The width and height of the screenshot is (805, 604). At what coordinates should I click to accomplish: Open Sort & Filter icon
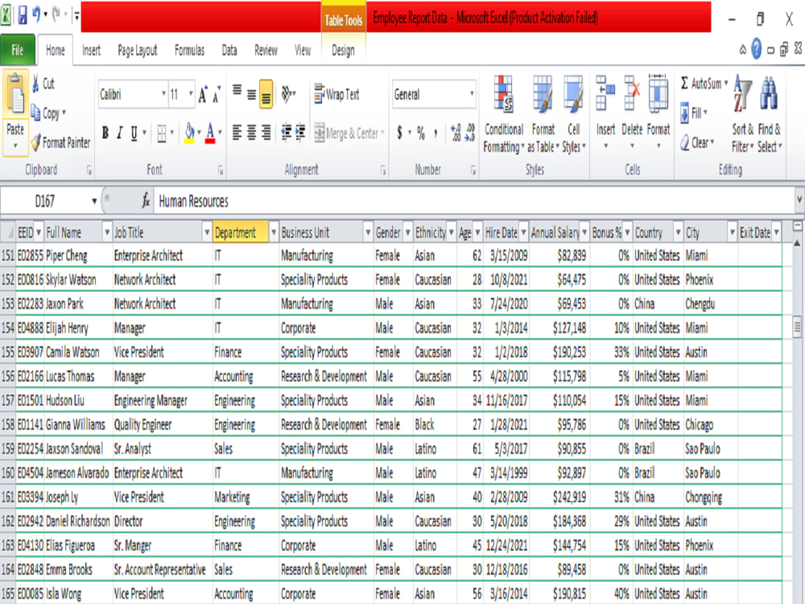[x=742, y=94]
